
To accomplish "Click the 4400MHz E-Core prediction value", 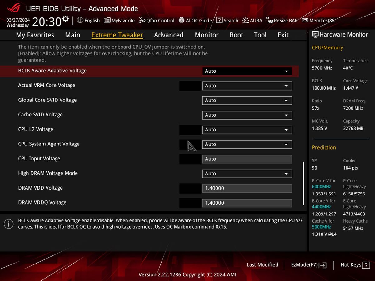I will pyautogui.click(x=321, y=207).
